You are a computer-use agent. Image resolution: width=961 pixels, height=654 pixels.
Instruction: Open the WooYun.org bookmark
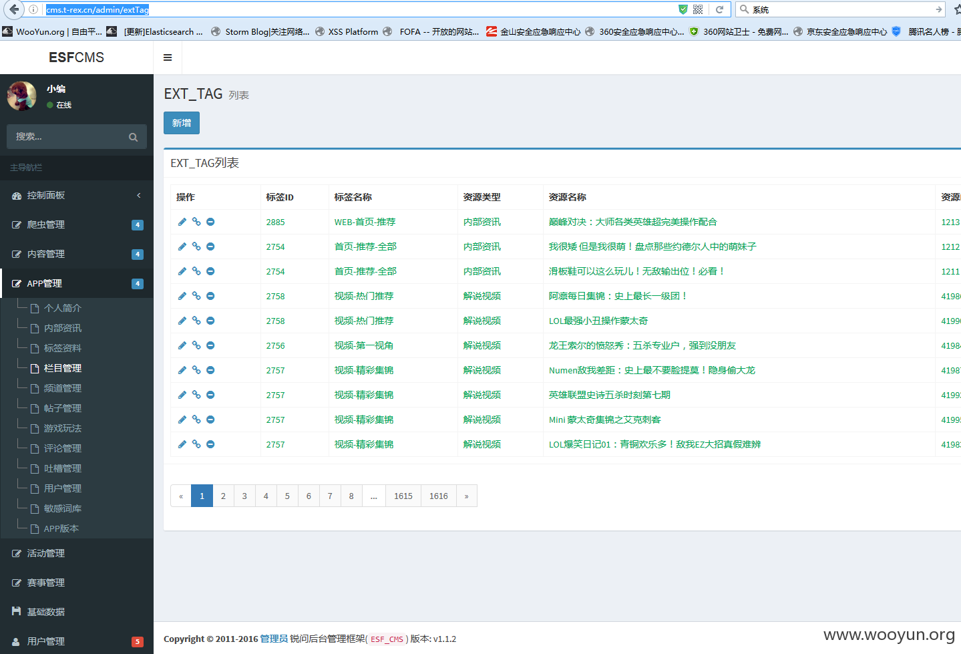click(53, 31)
